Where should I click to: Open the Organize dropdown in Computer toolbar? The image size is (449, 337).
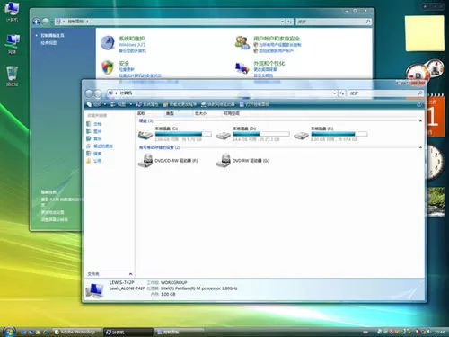coord(96,104)
